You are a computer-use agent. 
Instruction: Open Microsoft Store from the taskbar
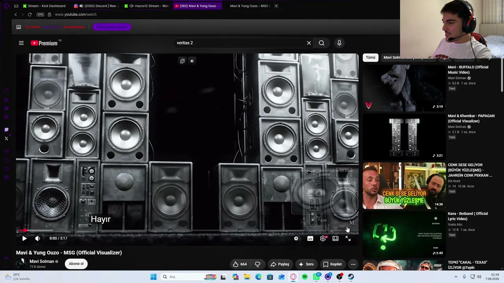tap(270, 277)
